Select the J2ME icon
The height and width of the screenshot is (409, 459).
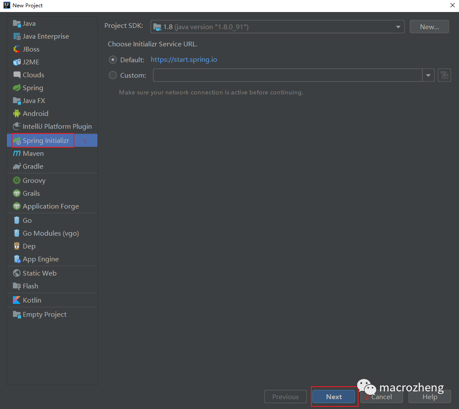tap(17, 62)
